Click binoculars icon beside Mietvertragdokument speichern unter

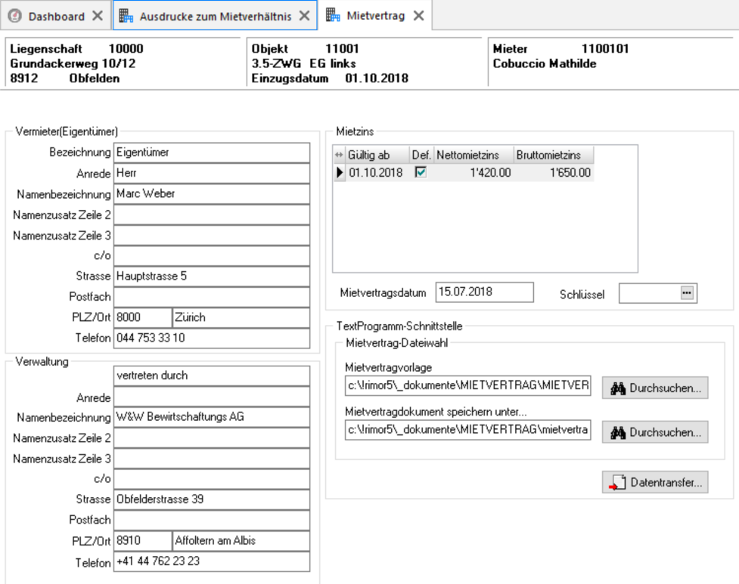coord(618,432)
